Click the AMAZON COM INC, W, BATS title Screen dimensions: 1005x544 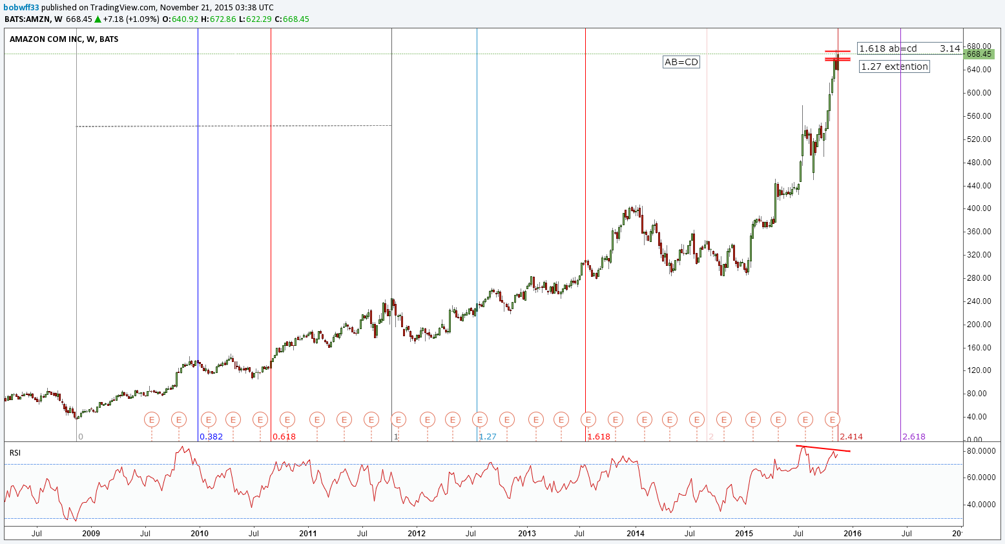(x=64, y=39)
